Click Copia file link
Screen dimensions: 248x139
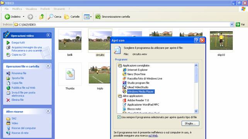pyautogui.click(x=17, y=83)
